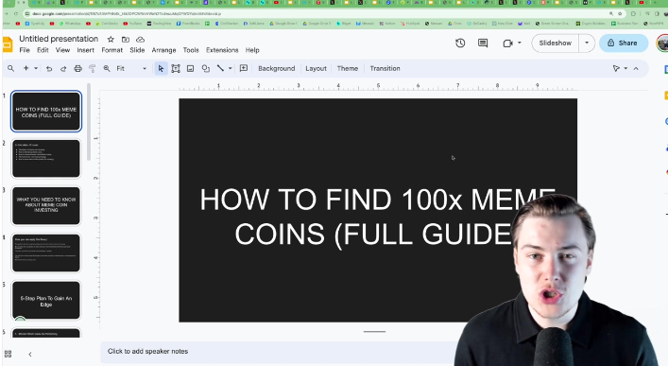Viewport: 668px width, 366px height.
Task: Select slide 2 thumbnail in filmstrip
Action: tap(46, 159)
